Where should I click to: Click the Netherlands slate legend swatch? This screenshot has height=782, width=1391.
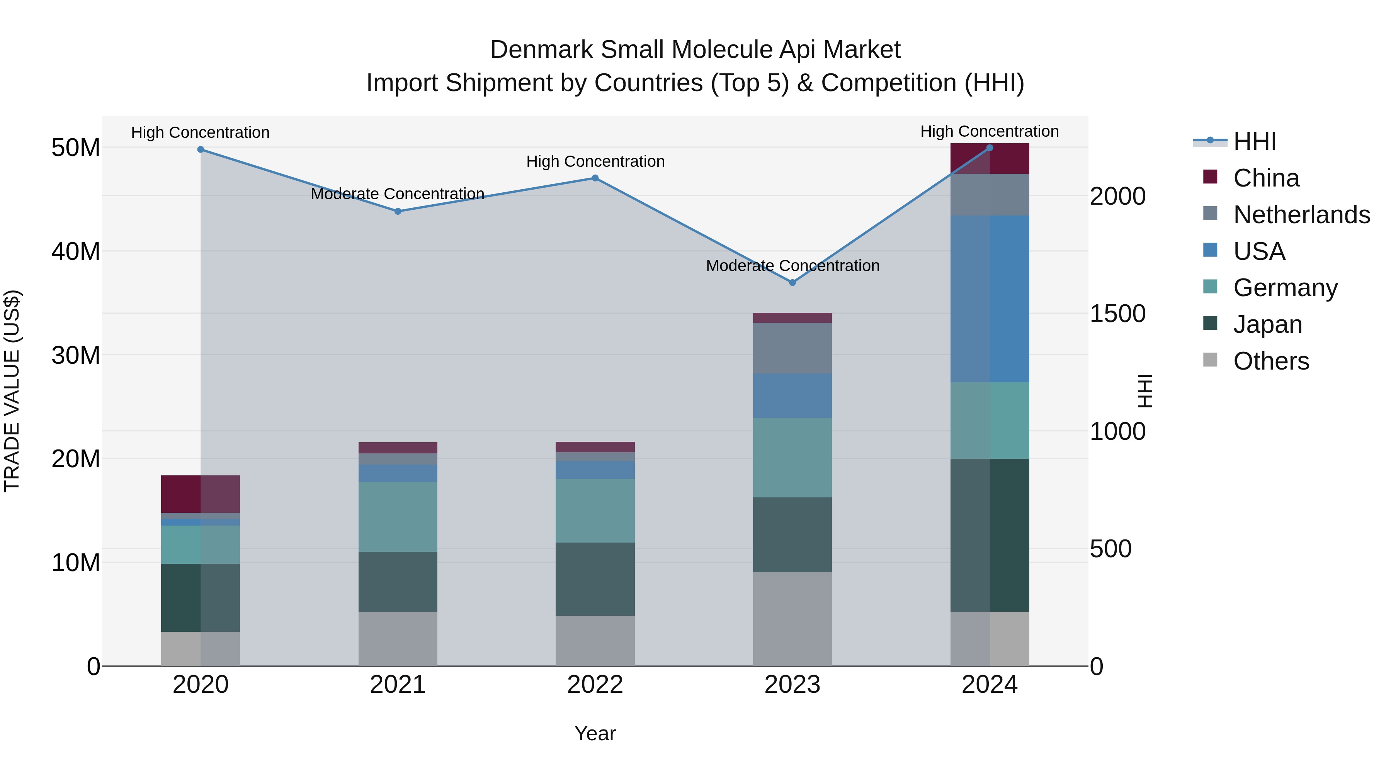(x=1210, y=213)
